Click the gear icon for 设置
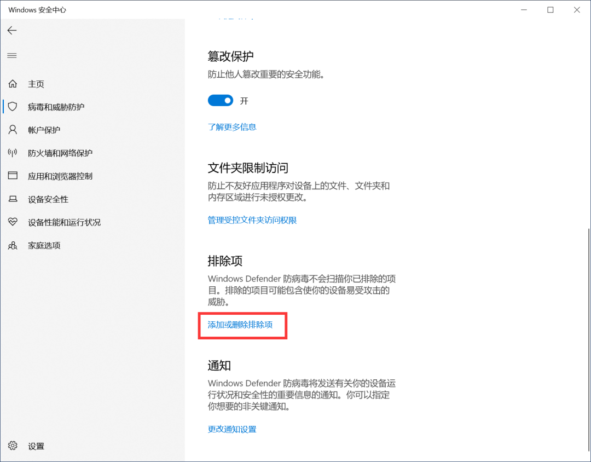 [x=13, y=446]
